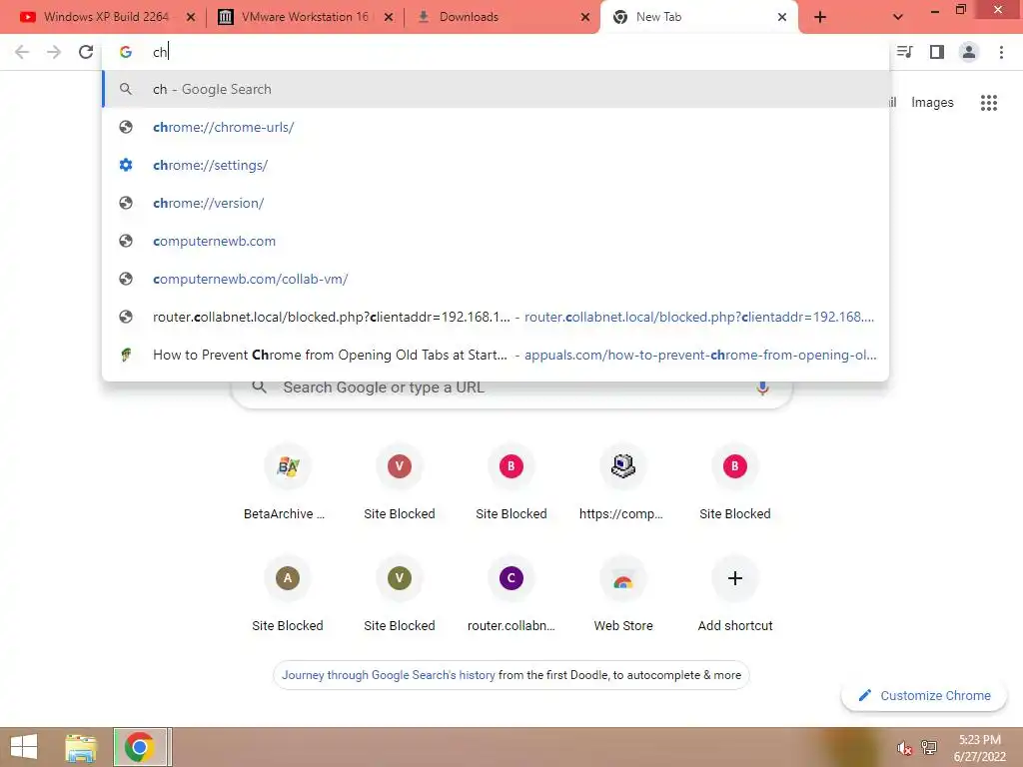
Task: Choose the computernewb.com/collab-vm/ suggestion
Action: [x=496, y=279]
